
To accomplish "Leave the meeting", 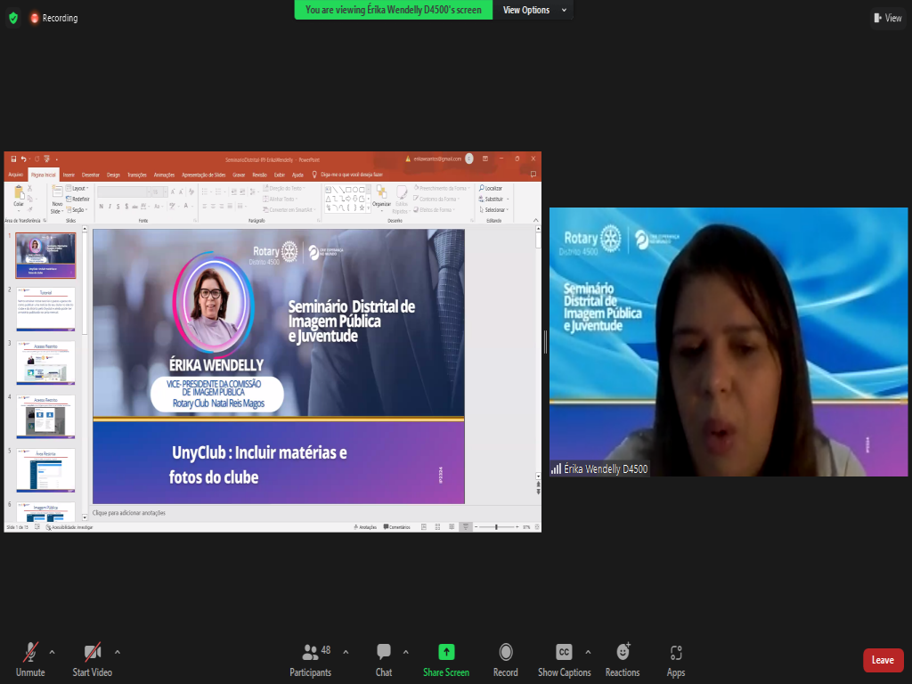I will tap(883, 660).
